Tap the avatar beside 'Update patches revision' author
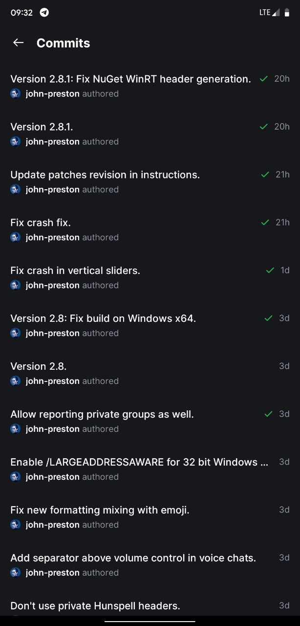This screenshot has height=626, width=300. point(16,190)
